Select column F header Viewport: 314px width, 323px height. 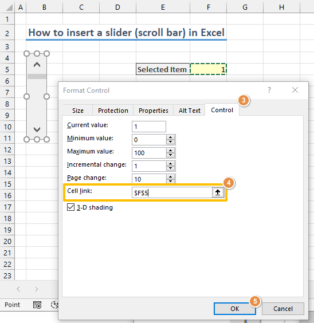click(209, 7)
